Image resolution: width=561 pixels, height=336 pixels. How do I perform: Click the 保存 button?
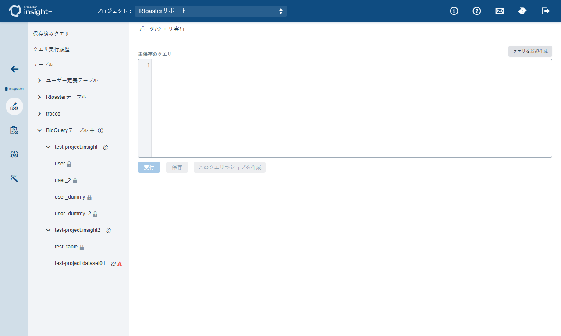coord(177,167)
